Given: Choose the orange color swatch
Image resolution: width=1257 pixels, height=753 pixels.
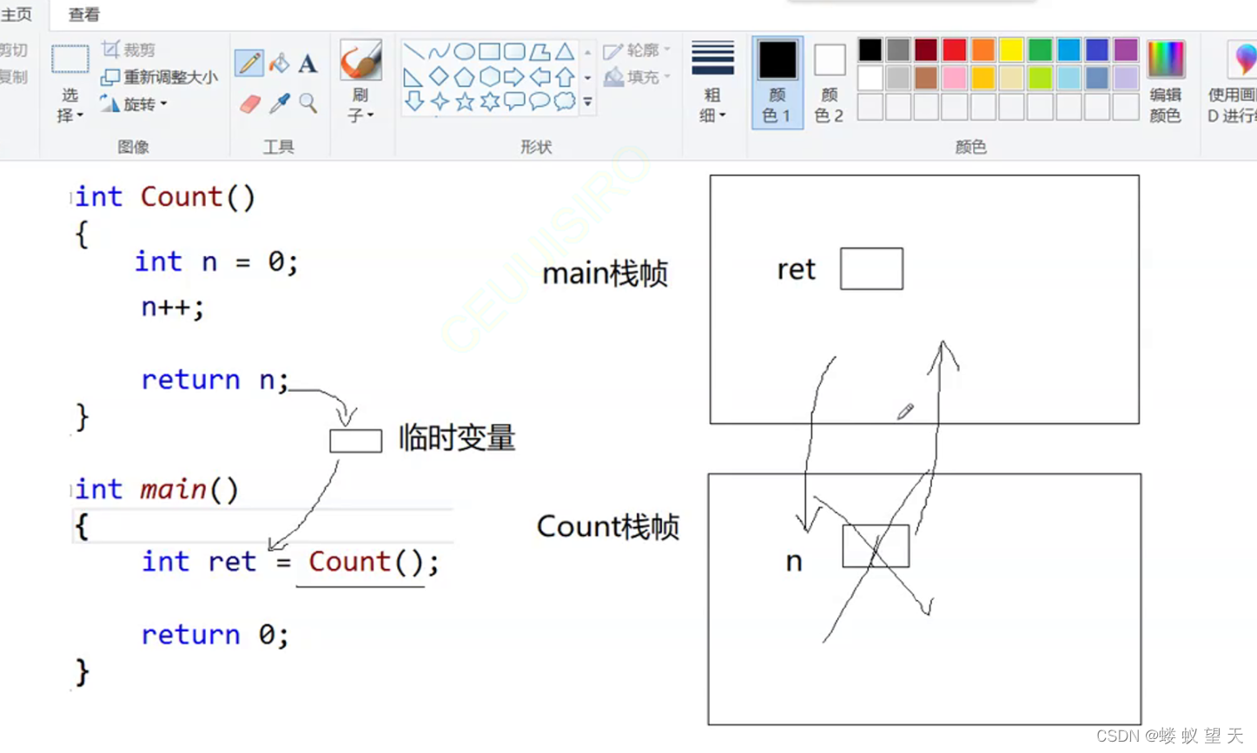Looking at the screenshot, I should click(983, 50).
